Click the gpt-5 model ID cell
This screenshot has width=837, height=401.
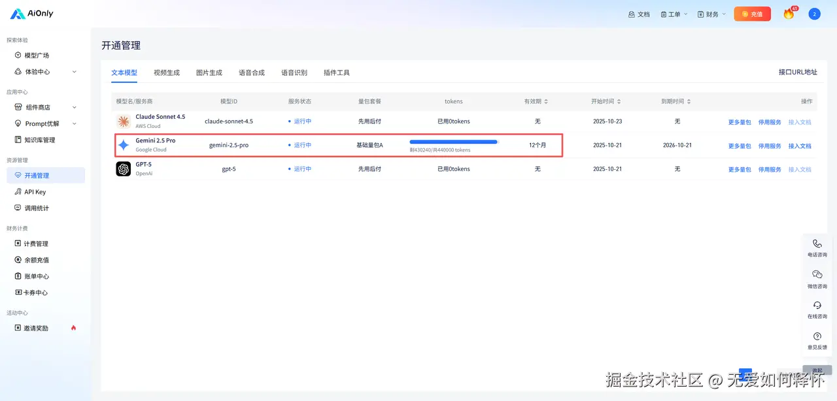point(229,169)
